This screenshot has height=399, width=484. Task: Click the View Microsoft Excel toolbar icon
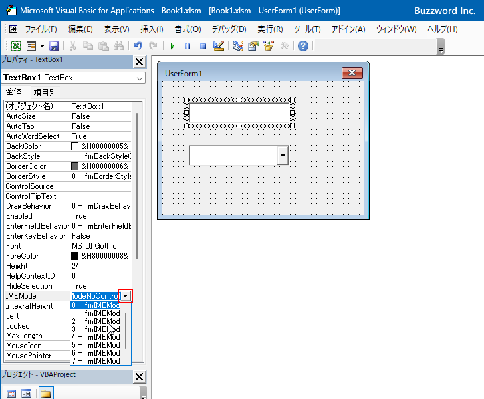pos(16,46)
